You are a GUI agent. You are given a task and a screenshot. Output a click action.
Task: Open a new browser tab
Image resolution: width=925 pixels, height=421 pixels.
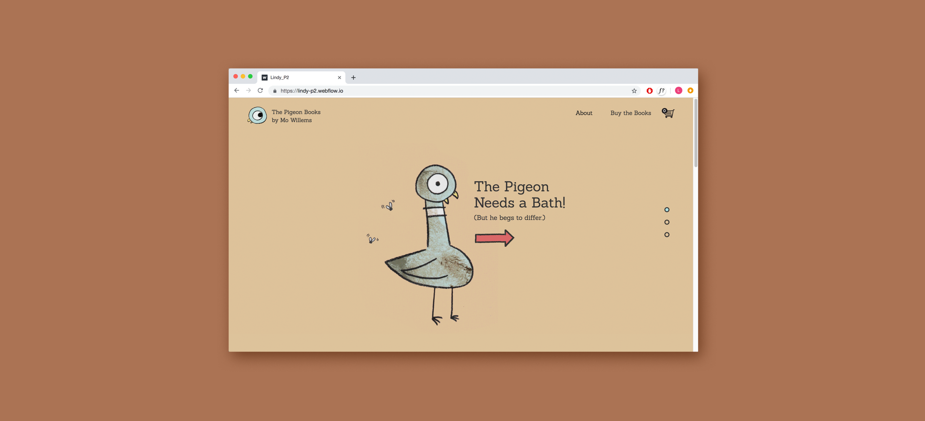(x=353, y=78)
